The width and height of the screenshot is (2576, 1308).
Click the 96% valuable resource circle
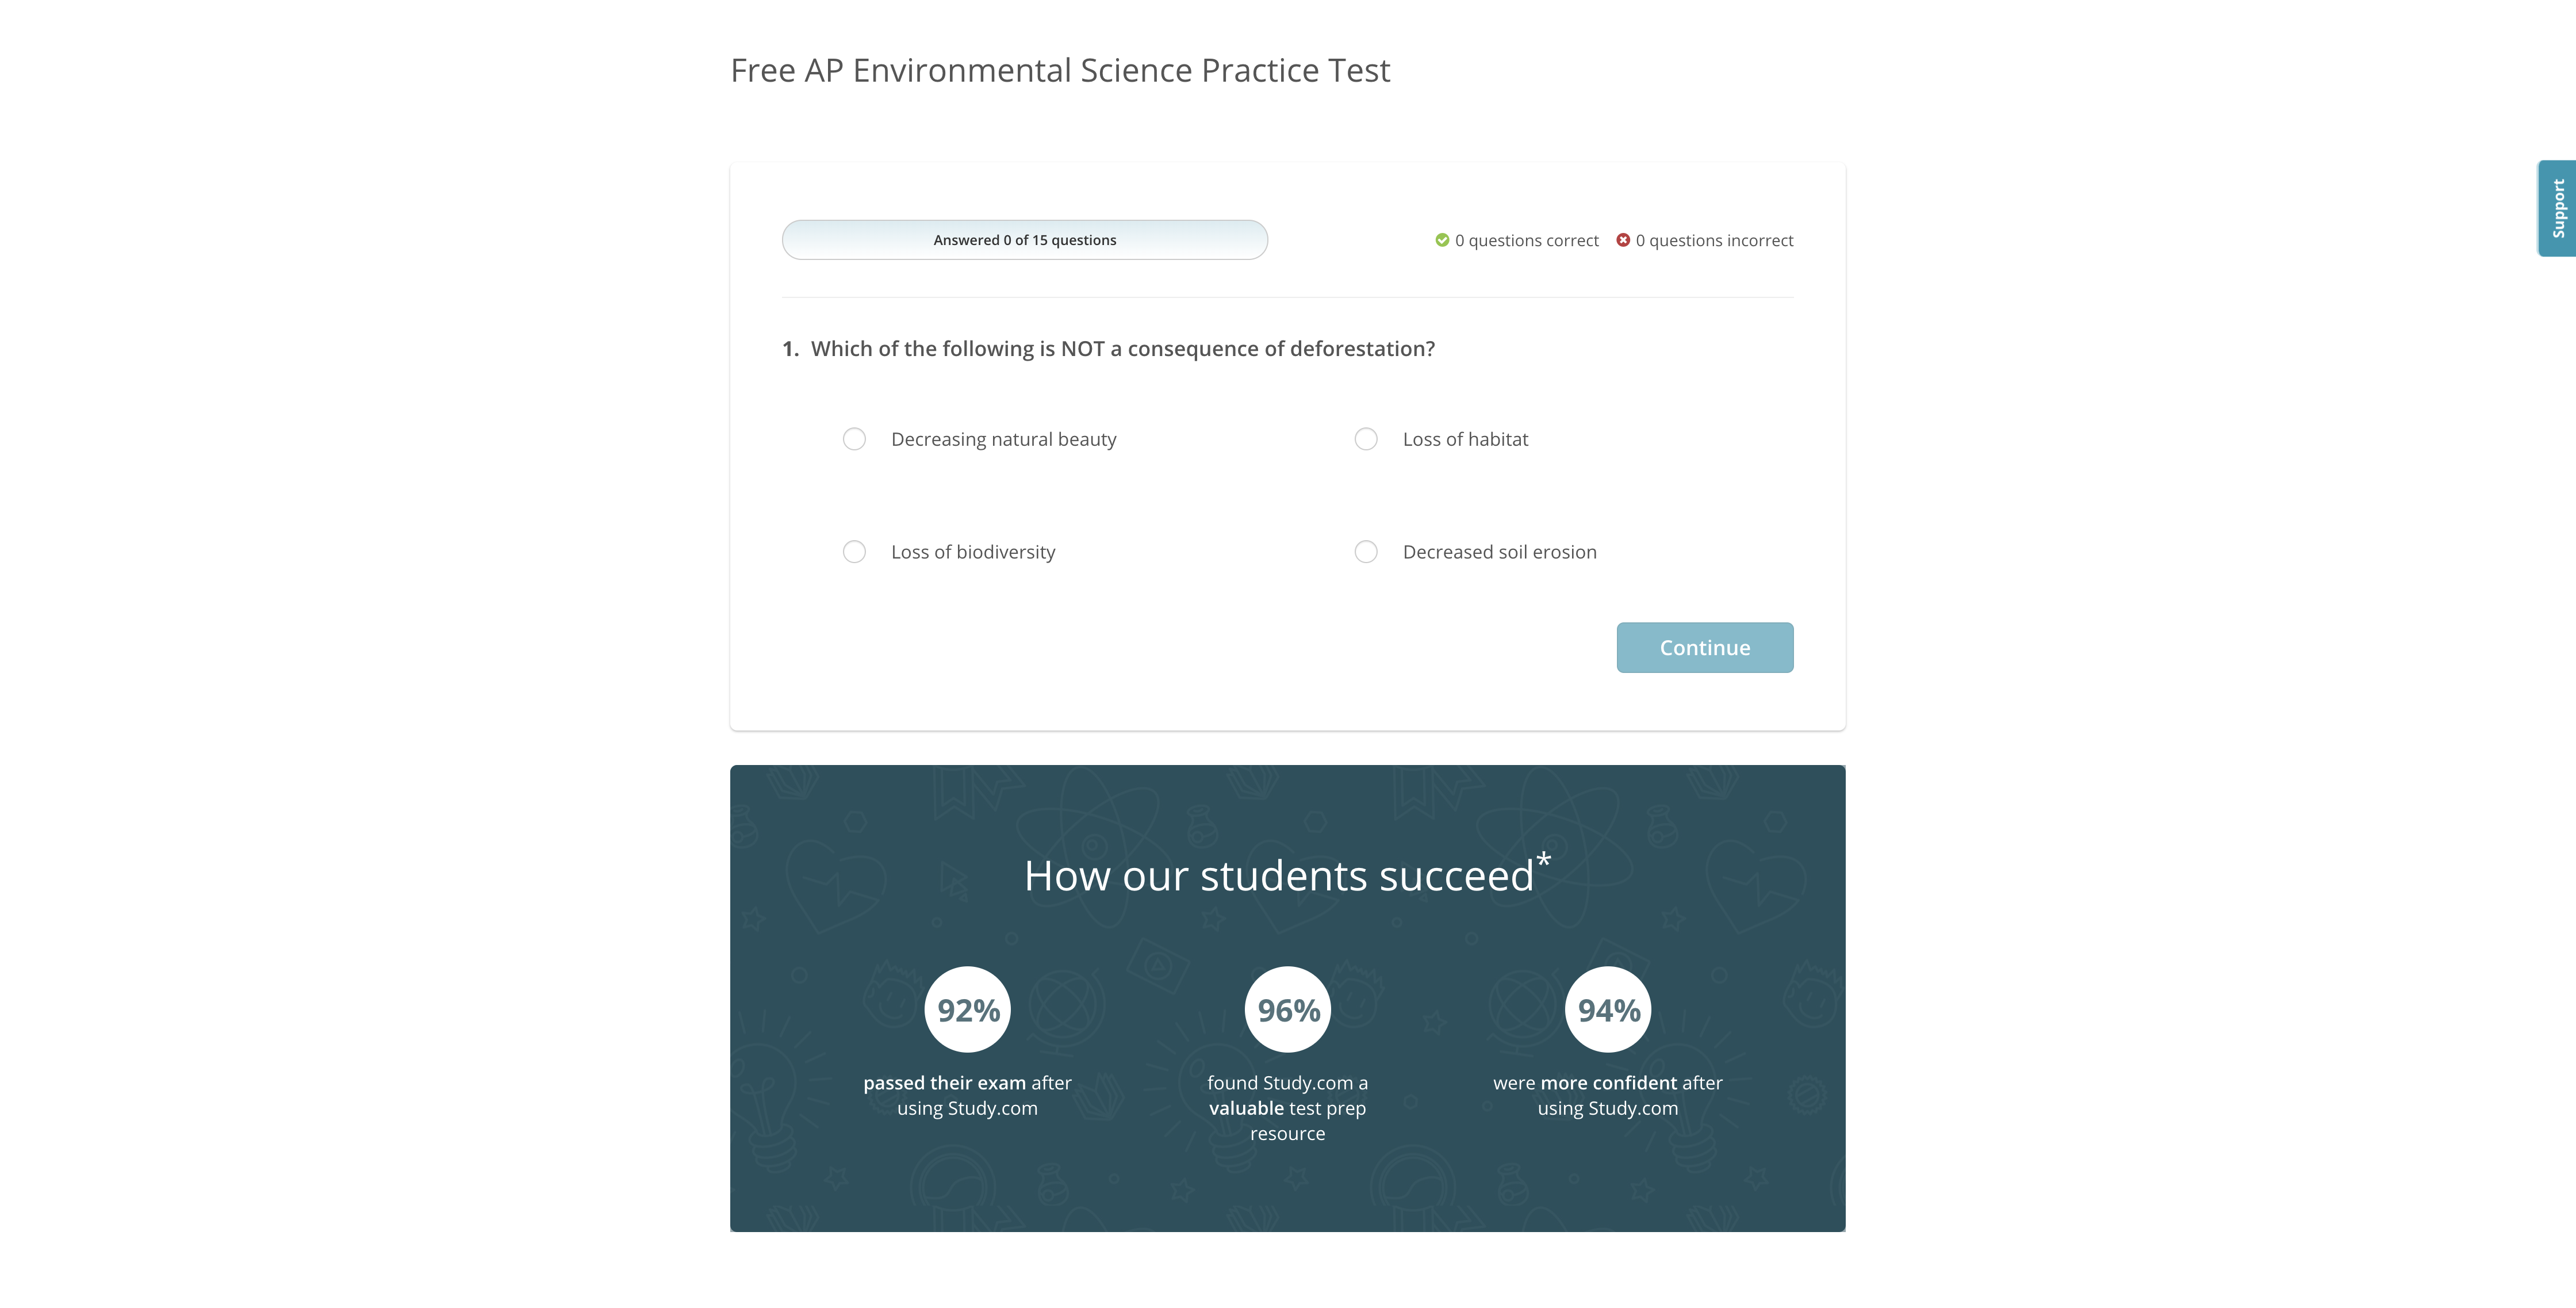click(1288, 1010)
